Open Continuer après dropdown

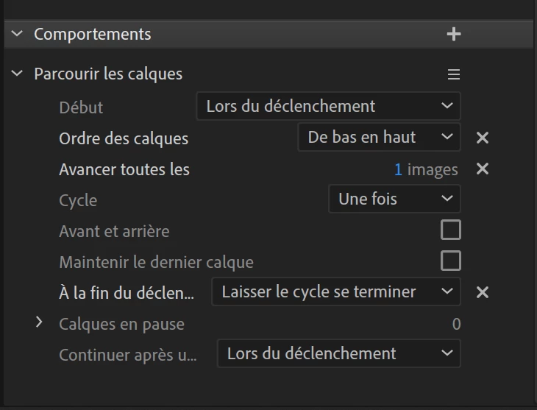pyautogui.click(x=338, y=353)
